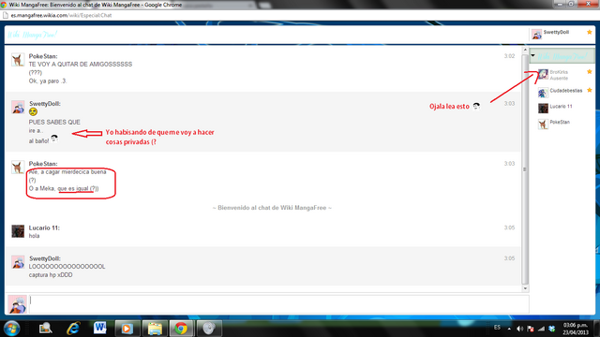This screenshot has width=600, height=337.
Task: Open Windows Media Player from the taskbar
Action: coord(127,329)
